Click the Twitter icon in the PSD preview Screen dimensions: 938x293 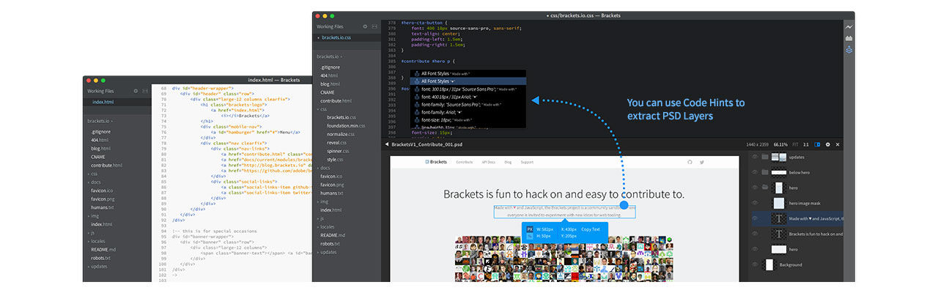701,162
